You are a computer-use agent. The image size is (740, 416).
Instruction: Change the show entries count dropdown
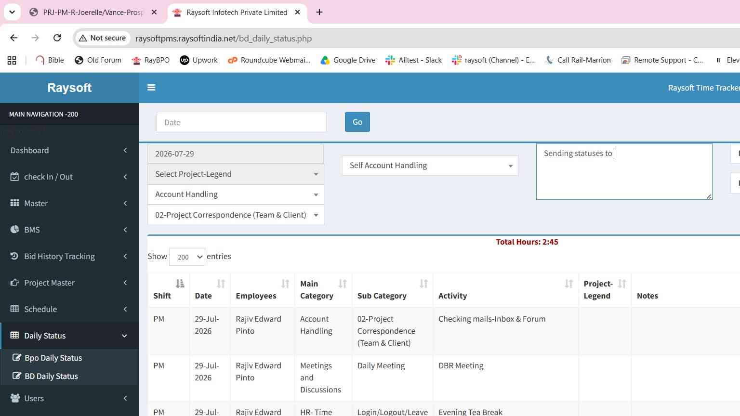(x=187, y=257)
